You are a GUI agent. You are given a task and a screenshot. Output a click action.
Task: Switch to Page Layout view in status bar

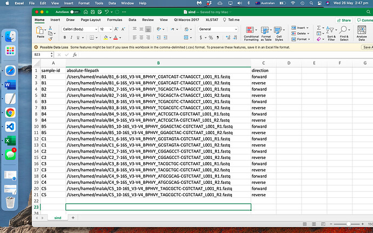coord(314,224)
